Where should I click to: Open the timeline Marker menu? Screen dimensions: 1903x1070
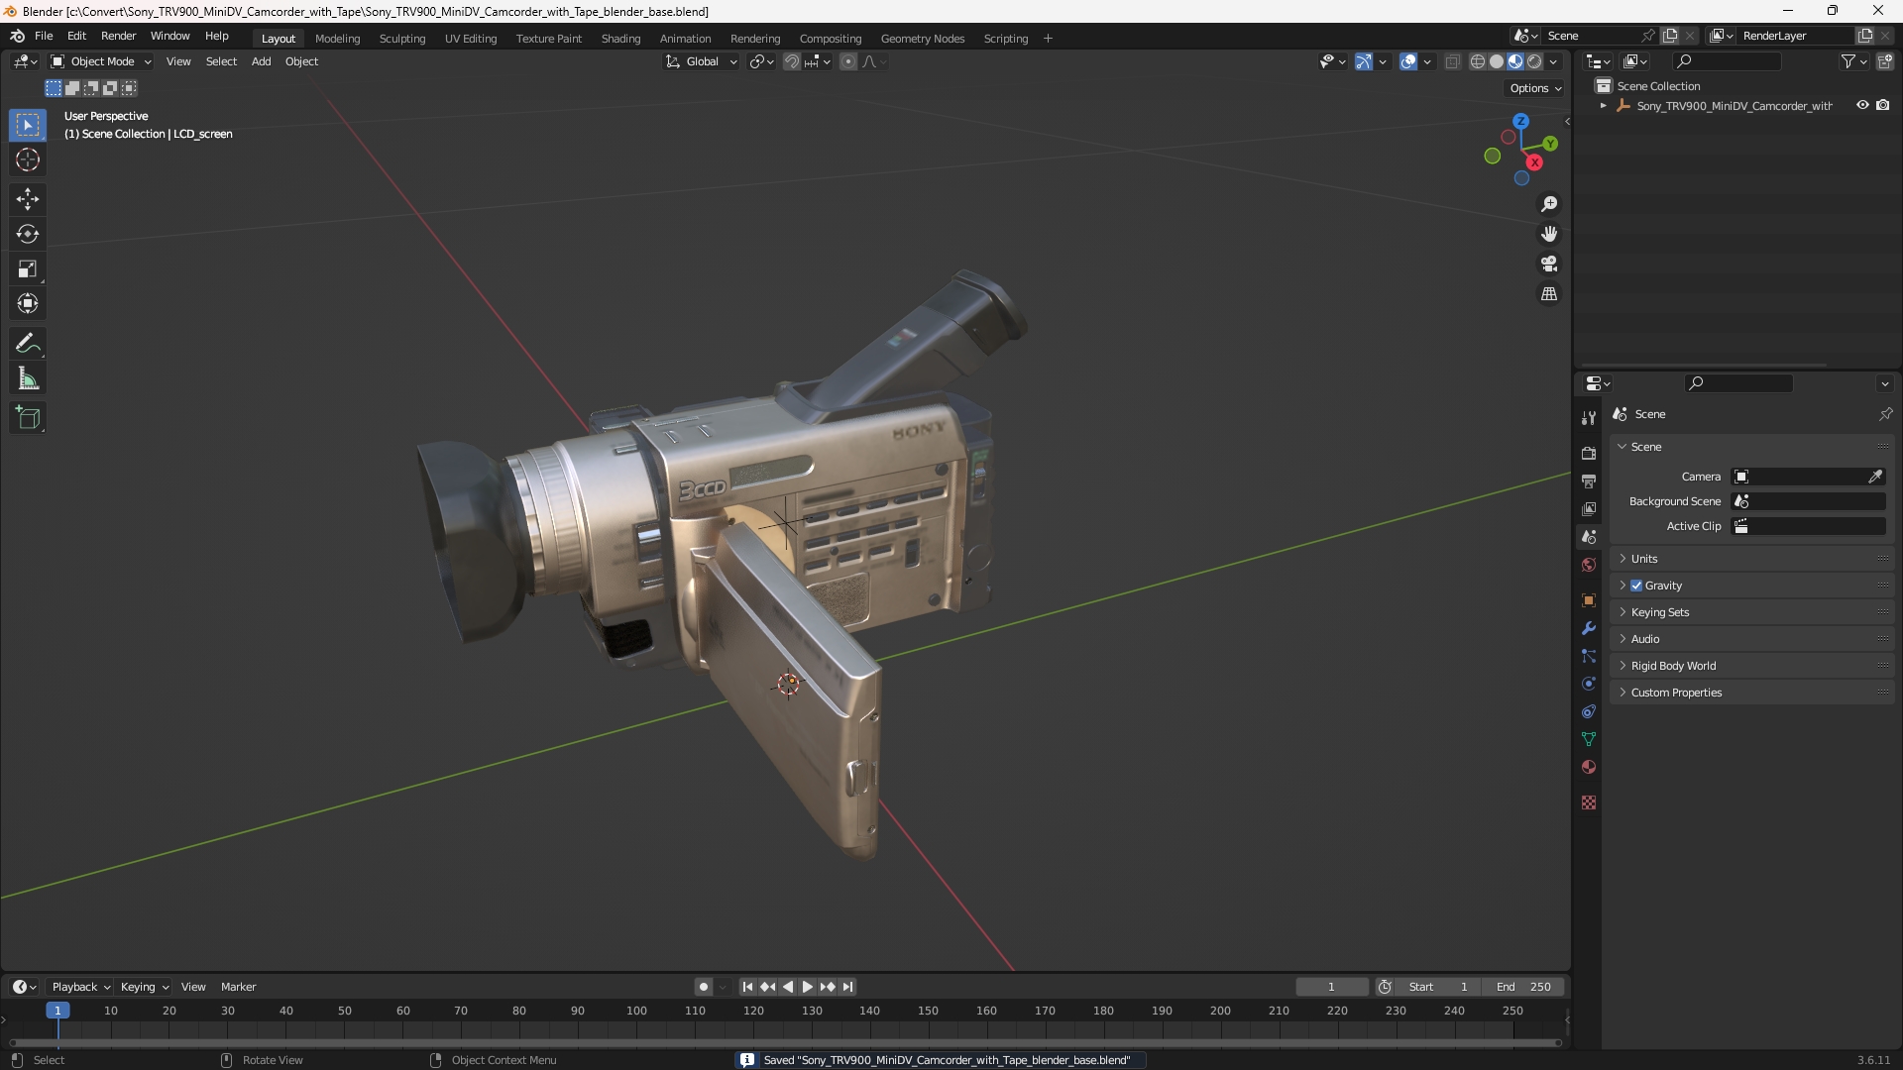238,987
